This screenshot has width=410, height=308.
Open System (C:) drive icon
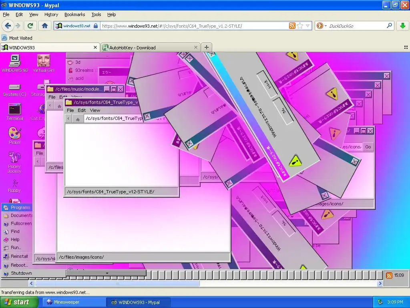[15, 90]
